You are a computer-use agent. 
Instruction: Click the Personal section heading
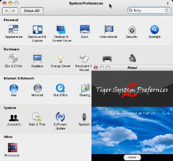(11, 20)
